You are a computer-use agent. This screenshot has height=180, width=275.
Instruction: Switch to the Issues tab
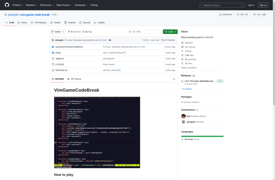pyautogui.click(x=22, y=22)
